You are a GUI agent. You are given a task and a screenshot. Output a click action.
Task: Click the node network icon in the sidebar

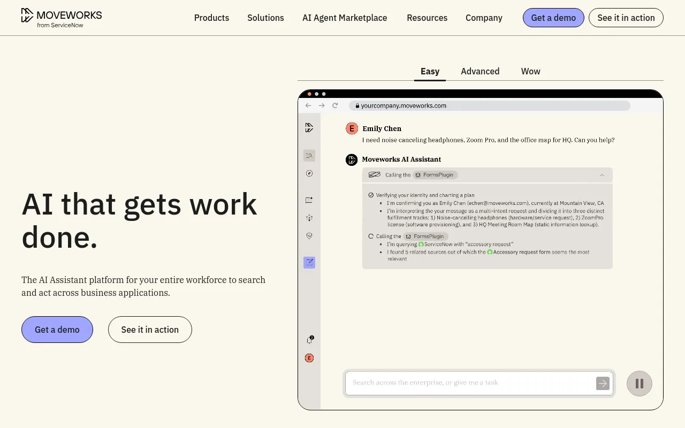309,218
